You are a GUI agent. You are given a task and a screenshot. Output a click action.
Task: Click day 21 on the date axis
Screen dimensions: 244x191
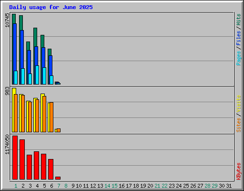tap(157, 186)
